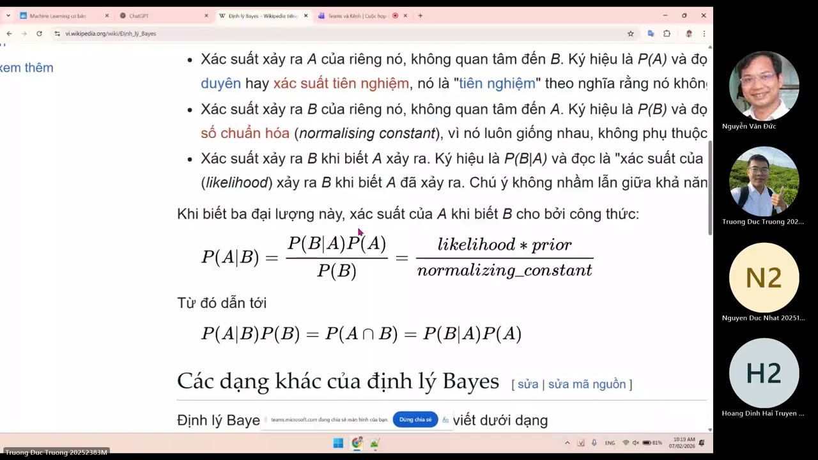Bookmark this page with star icon
The width and height of the screenshot is (818, 460).
(x=630, y=33)
